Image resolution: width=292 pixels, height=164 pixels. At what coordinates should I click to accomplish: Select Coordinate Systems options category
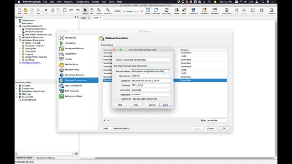(78, 75)
